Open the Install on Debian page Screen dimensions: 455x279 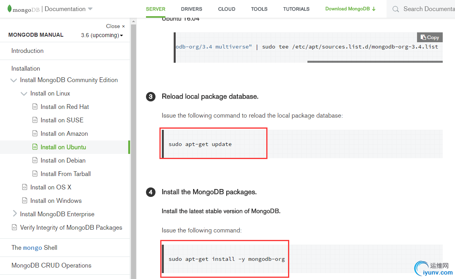pos(63,160)
